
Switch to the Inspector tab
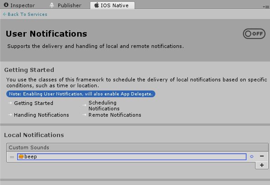pos(19,5)
